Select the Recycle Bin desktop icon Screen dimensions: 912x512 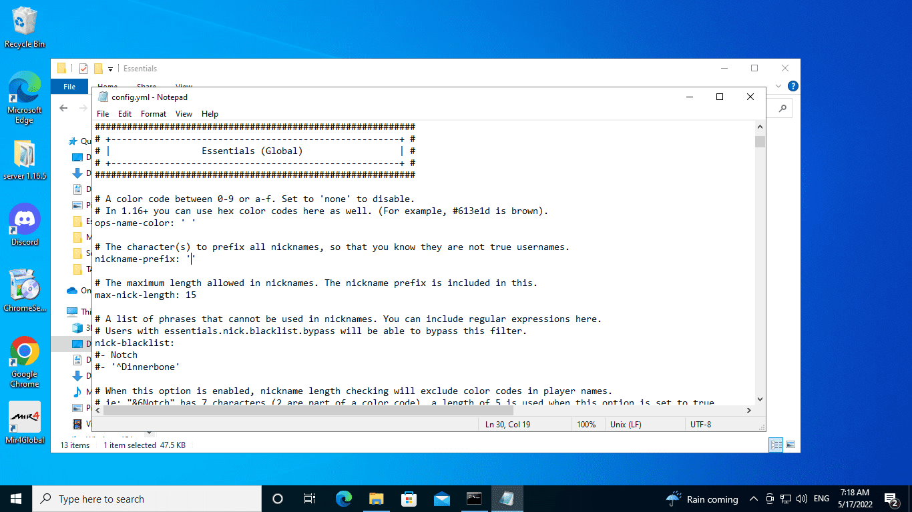tap(25, 27)
